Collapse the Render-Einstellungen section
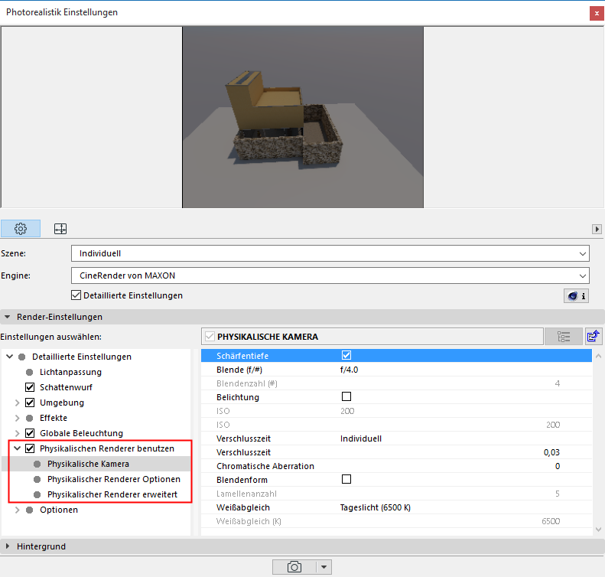This screenshot has width=605, height=577. tap(8, 317)
